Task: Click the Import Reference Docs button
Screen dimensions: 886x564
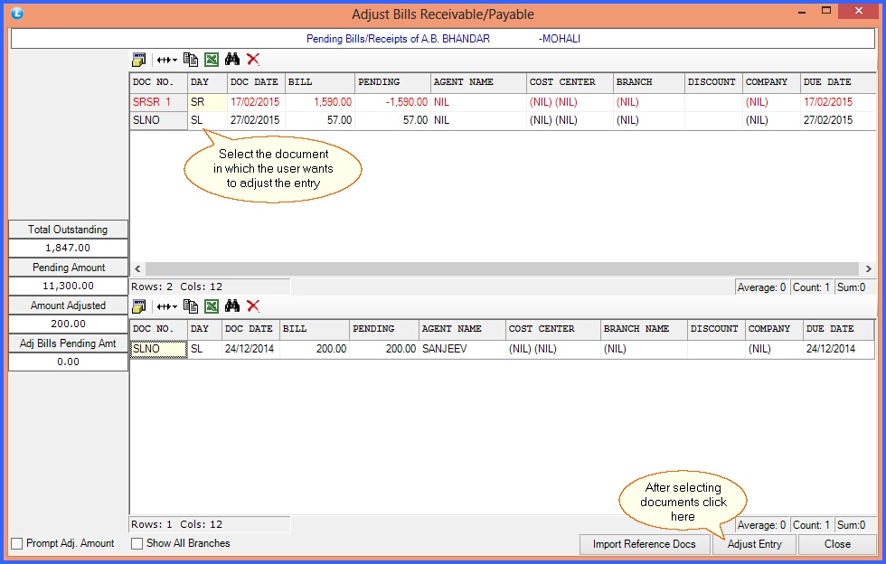Action: tap(644, 544)
